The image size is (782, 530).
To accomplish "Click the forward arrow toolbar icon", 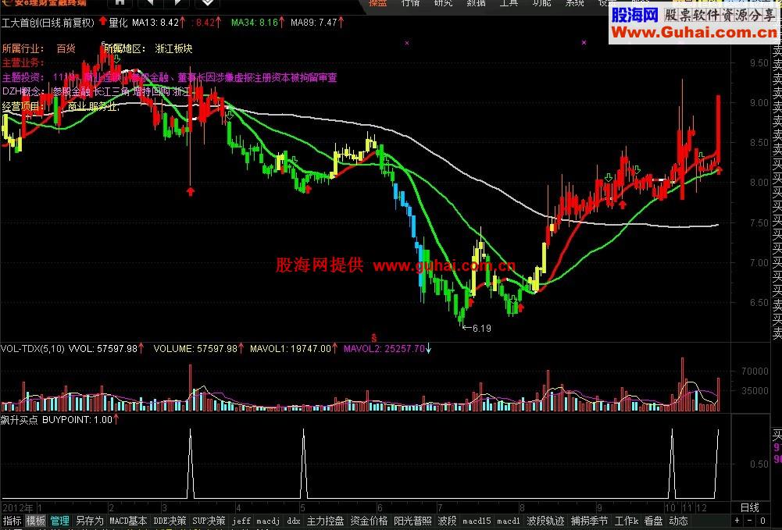I will (177, 2).
